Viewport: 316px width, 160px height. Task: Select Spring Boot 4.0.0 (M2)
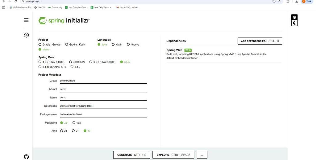(x=77, y=62)
